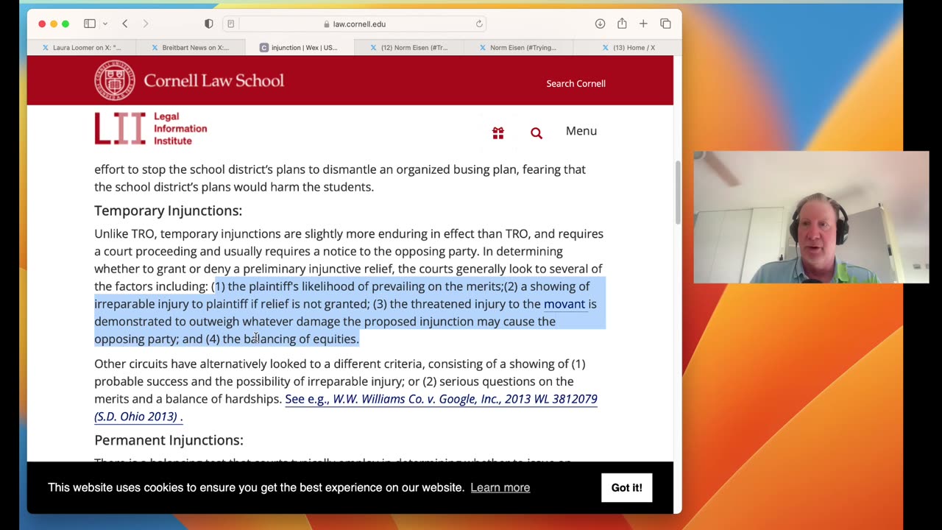This screenshot has width=942, height=530.
Task: Click the red gift donate icon
Action: click(498, 132)
